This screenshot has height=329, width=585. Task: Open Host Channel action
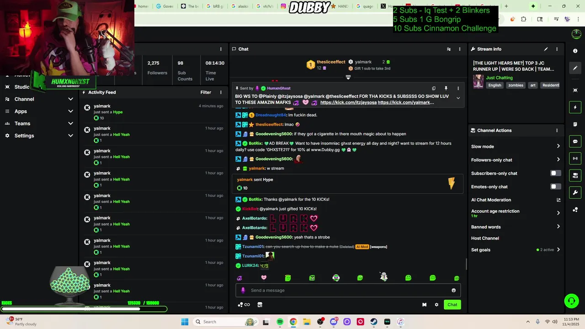[x=485, y=239]
